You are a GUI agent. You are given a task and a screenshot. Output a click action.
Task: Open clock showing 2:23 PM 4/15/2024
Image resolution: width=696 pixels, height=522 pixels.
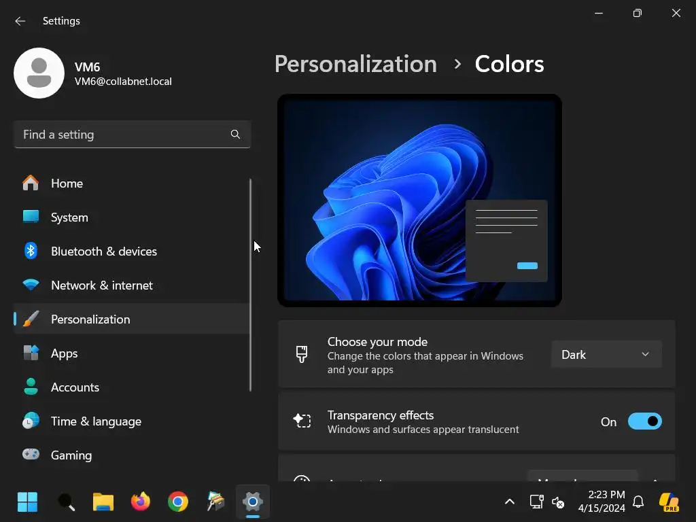(x=602, y=502)
